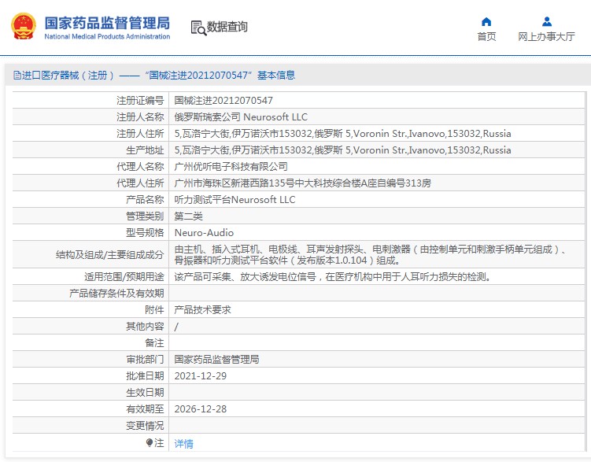Image resolution: width=591 pixels, height=462 pixels.
Task: Click the 产品名称 row label
Action: [x=145, y=200]
